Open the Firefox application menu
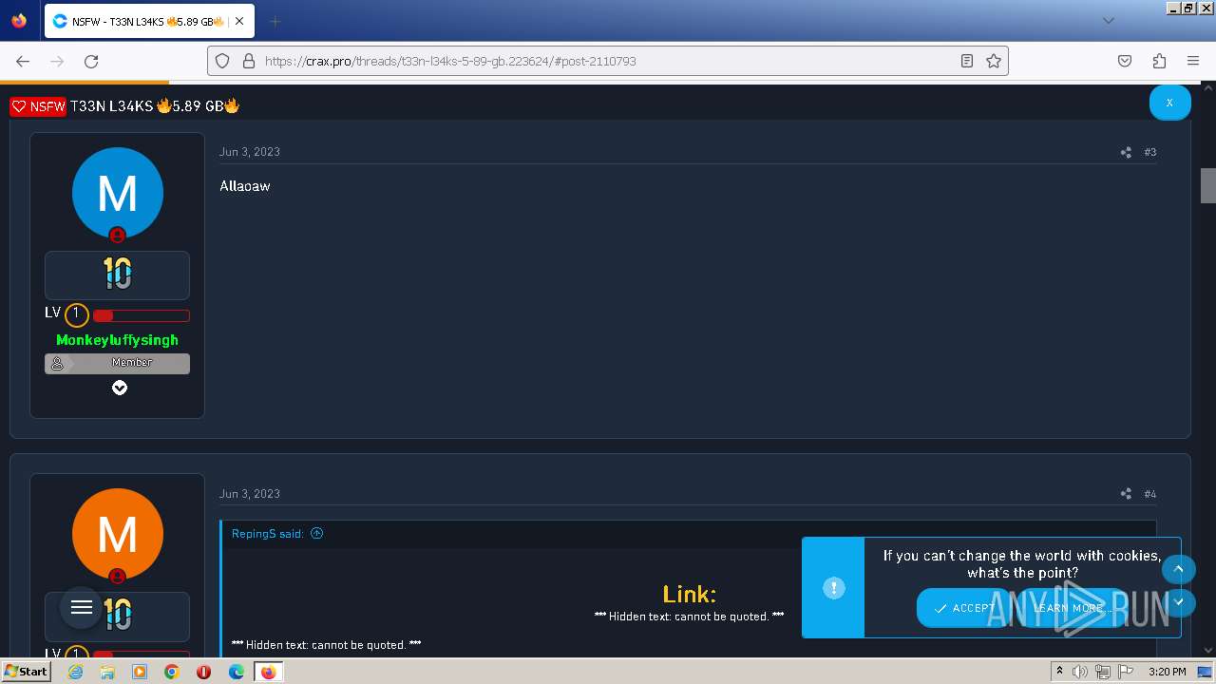 point(1193,61)
